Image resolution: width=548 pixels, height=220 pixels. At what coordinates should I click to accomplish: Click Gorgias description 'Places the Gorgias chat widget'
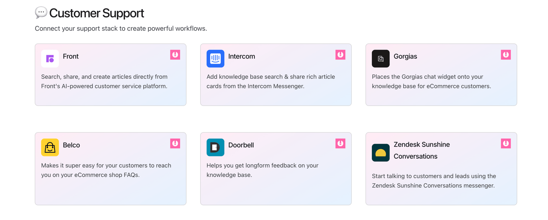point(431,81)
